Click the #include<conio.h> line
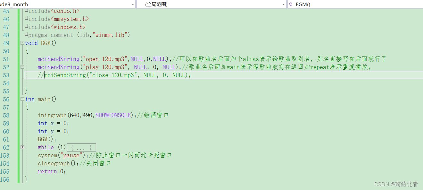The width and height of the screenshot is (423, 190). pyautogui.click(x=52, y=11)
